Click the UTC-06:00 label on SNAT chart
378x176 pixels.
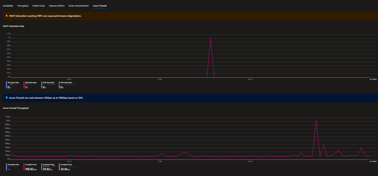pyautogui.click(x=372, y=79)
